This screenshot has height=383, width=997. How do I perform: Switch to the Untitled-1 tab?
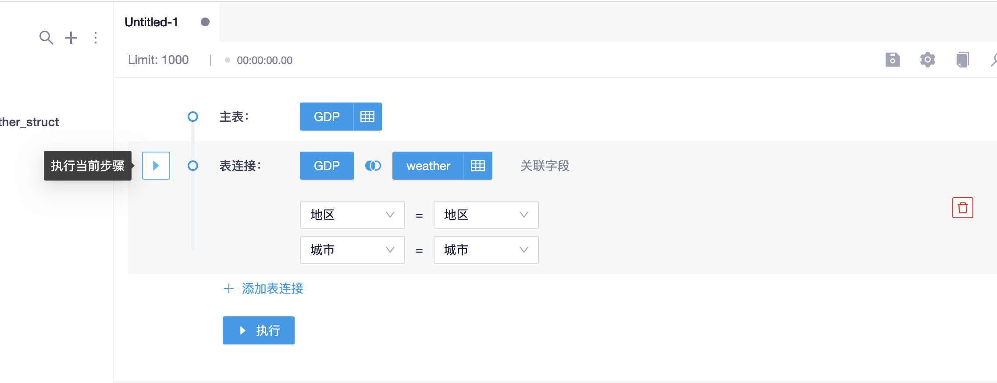point(152,22)
